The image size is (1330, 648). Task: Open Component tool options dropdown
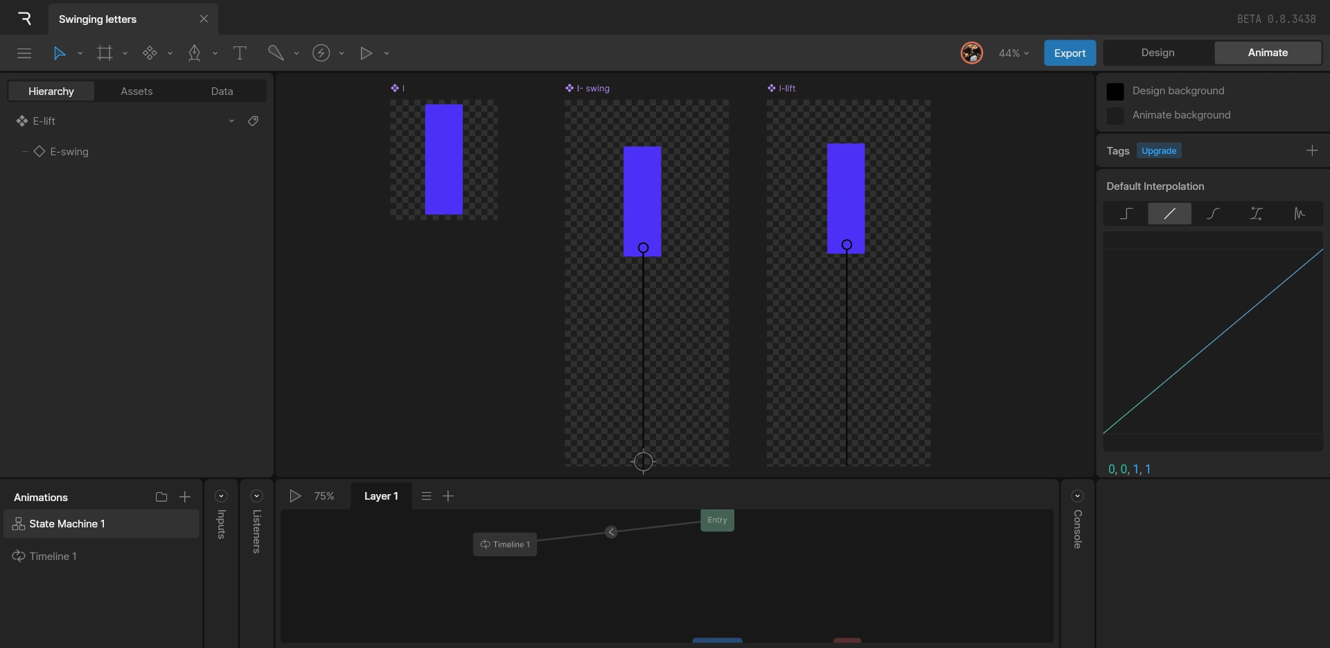point(170,53)
